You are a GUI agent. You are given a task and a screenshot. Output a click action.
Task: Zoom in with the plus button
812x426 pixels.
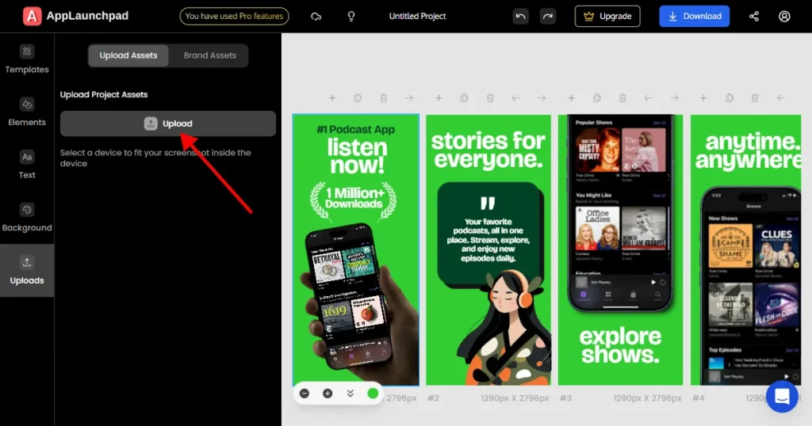[x=327, y=394]
